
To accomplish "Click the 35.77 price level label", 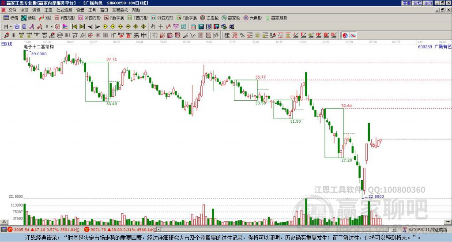I will 260,77.
